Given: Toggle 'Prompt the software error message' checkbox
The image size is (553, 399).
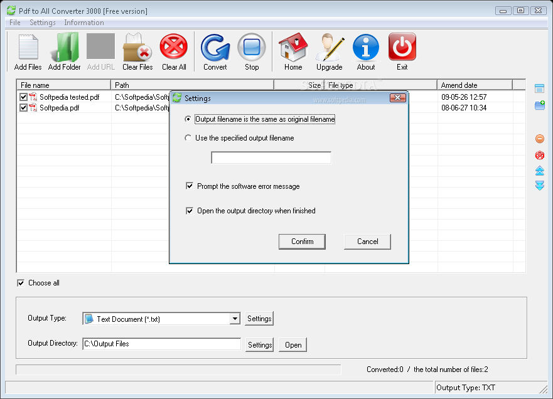Looking at the screenshot, I should coord(190,186).
